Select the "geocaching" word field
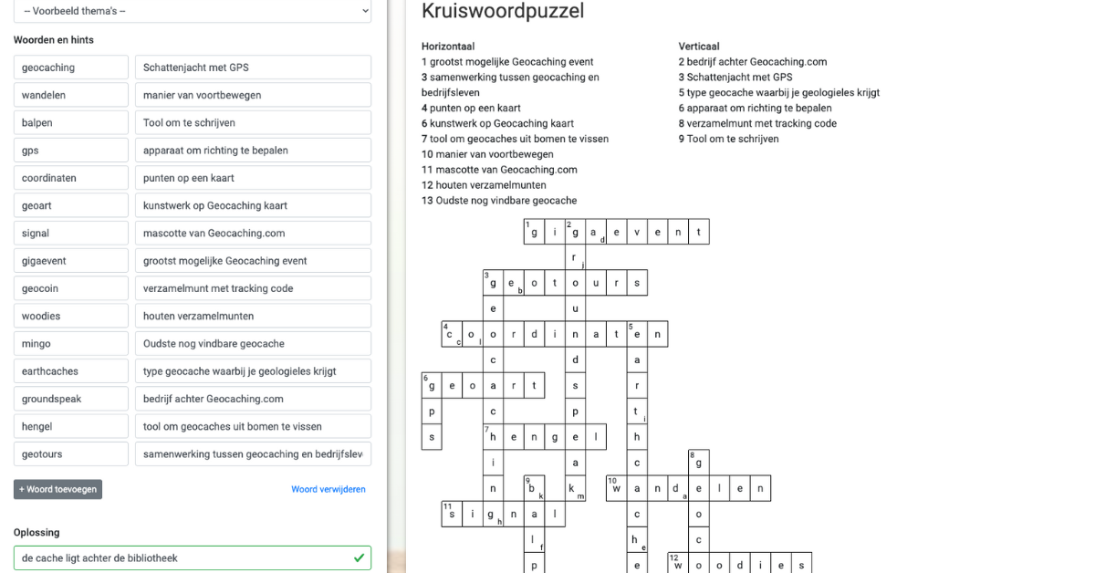This screenshot has height=573, width=1095. [x=70, y=67]
